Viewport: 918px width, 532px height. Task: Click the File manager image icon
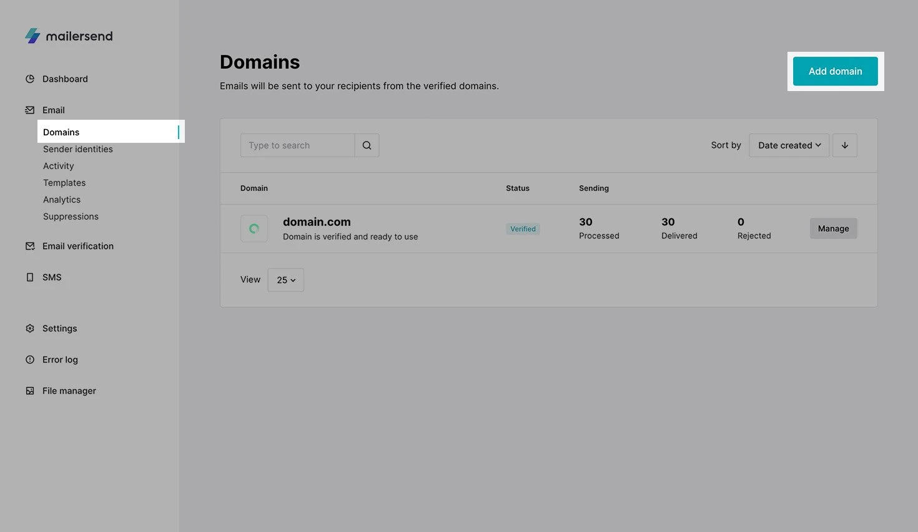tap(30, 391)
